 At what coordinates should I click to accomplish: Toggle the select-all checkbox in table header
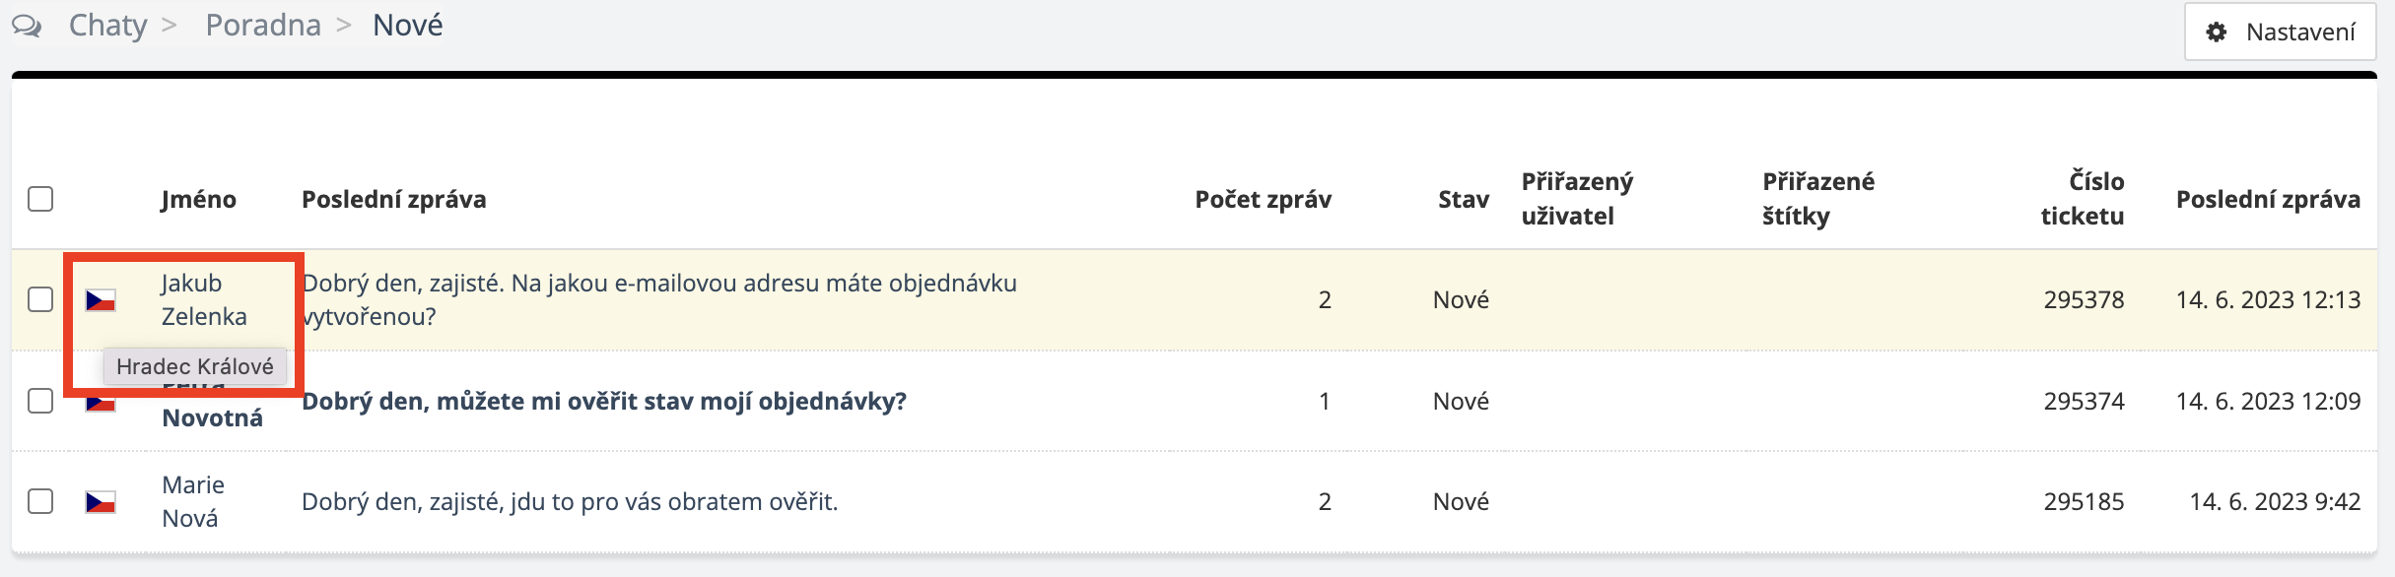click(x=40, y=199)
